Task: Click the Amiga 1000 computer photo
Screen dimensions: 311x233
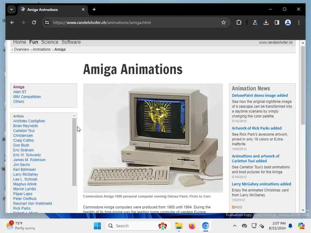Action: pos(153,138)
